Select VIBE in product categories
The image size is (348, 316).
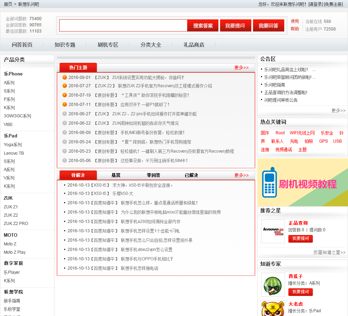click(8, 125)
